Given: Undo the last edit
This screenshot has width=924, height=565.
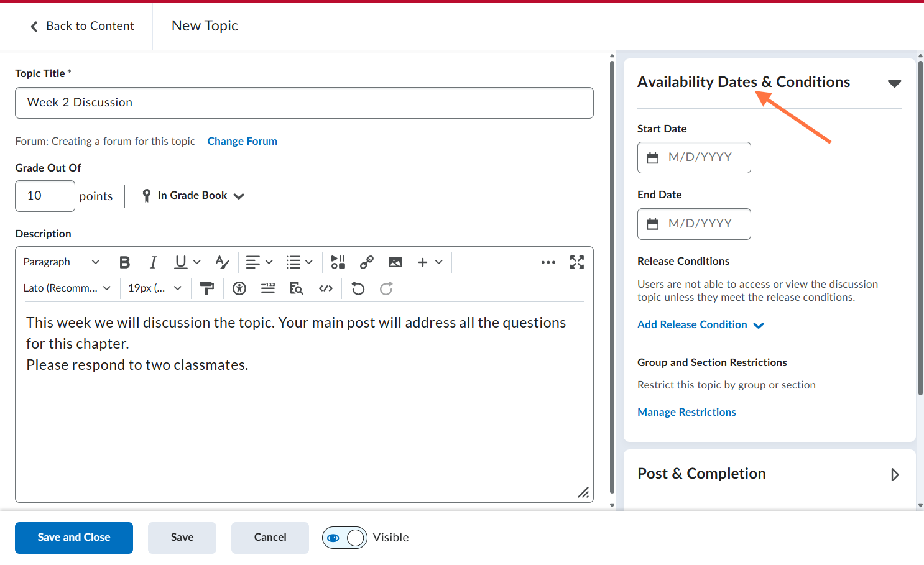Looking at the screenshot, I should [x=358, y=288].
